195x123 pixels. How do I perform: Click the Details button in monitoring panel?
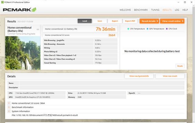point(180,66)
